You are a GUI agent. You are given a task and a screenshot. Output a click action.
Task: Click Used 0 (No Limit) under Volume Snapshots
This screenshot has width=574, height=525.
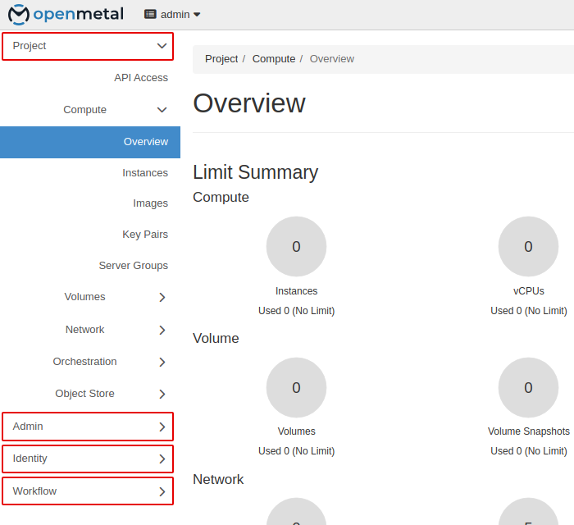coord(529,451)
